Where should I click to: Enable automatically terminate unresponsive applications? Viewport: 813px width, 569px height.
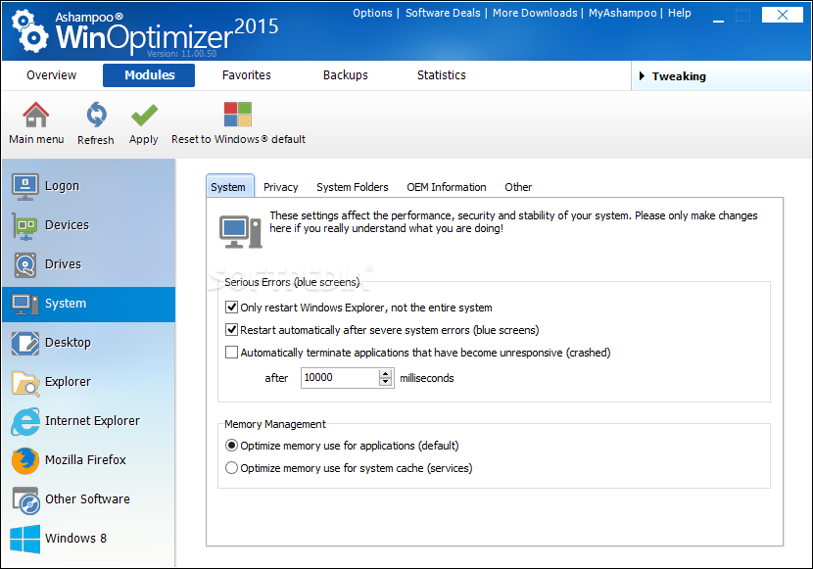coord(231,353)
